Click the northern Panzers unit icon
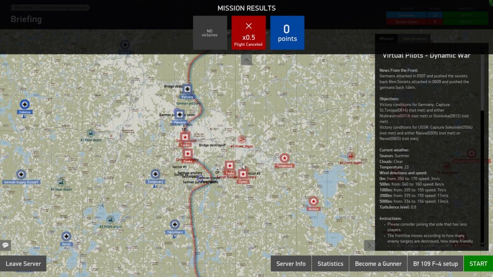Screen dimensions: 493x277 point(187,89)
